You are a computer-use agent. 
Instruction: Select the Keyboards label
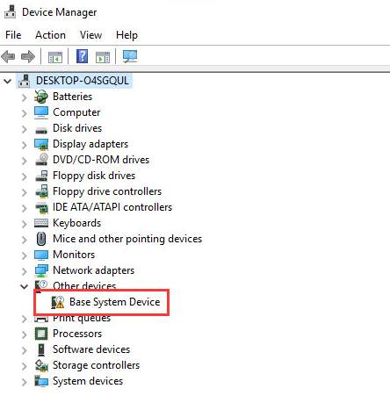76,223
